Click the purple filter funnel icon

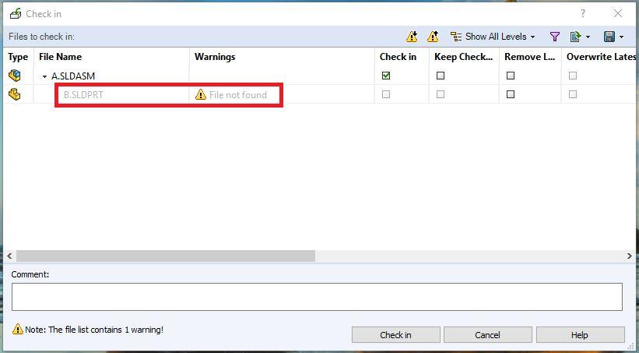click(555, 37)
